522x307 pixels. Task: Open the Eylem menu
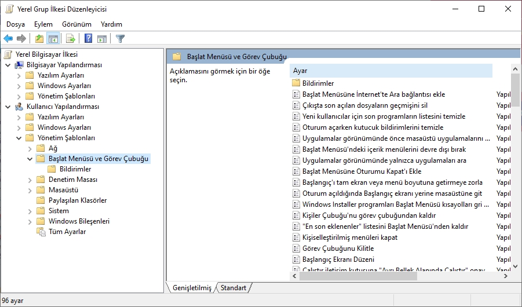tap(43, 24)
